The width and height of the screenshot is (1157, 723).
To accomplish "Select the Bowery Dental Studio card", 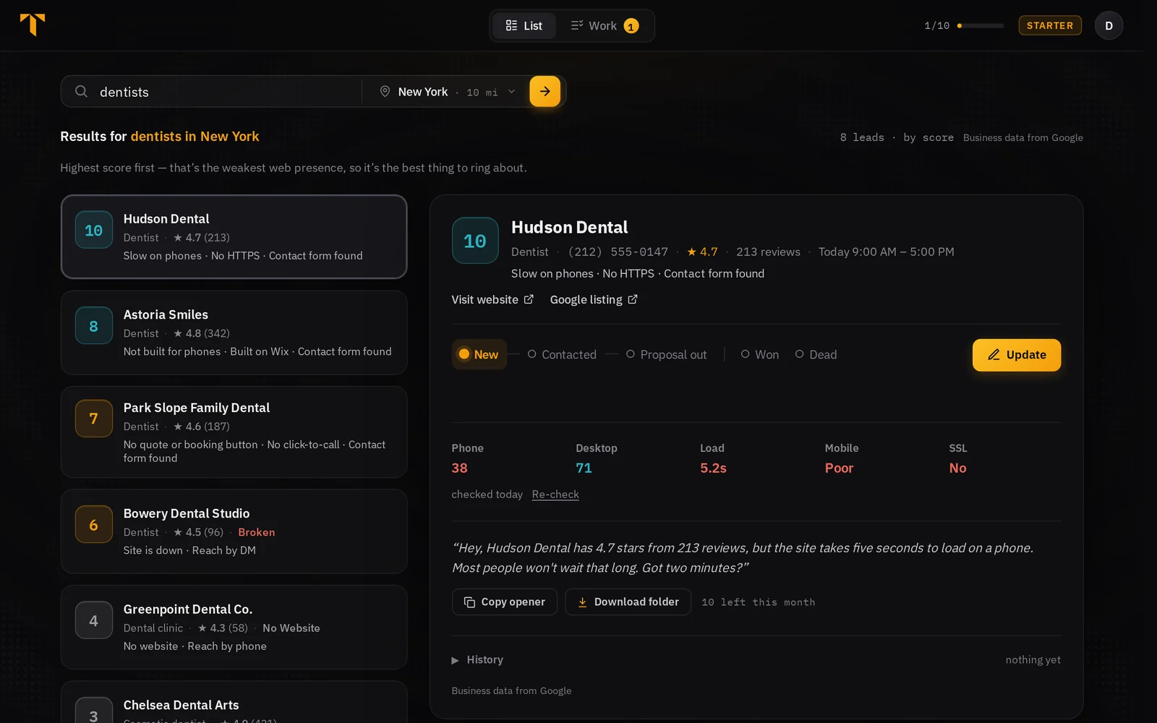I will click(234, 531).
